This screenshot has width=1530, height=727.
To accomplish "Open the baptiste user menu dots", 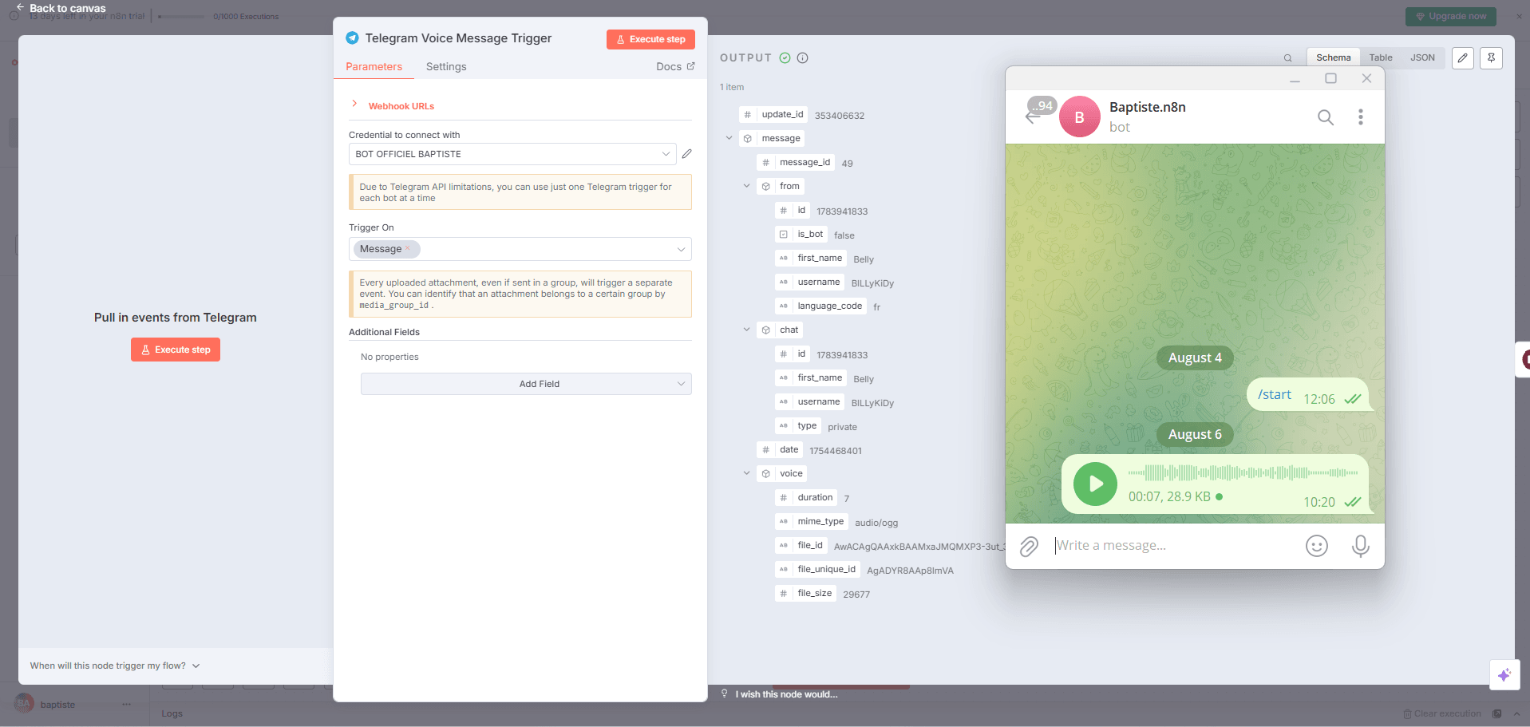I will pyautogui.click(x=126, y=705).
